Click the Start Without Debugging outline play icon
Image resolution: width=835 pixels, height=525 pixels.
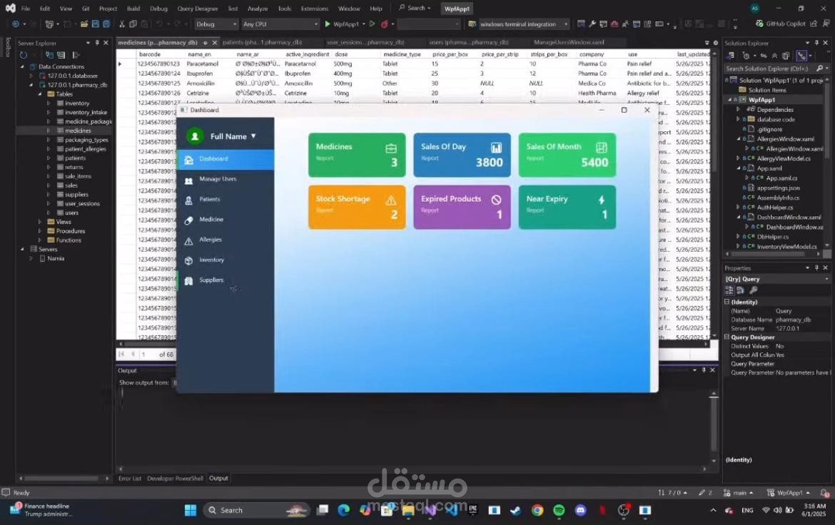point(373,24)
